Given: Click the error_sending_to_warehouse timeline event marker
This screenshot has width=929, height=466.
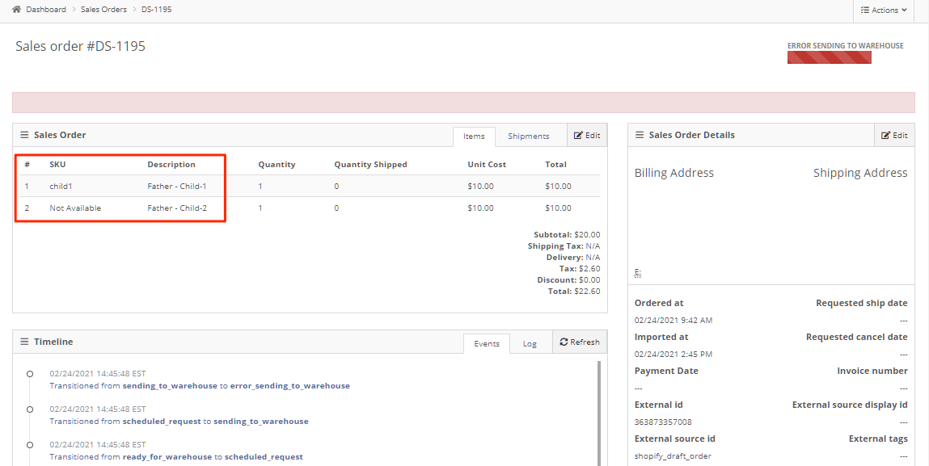Looking at the screenshot, I should point(30,374).
